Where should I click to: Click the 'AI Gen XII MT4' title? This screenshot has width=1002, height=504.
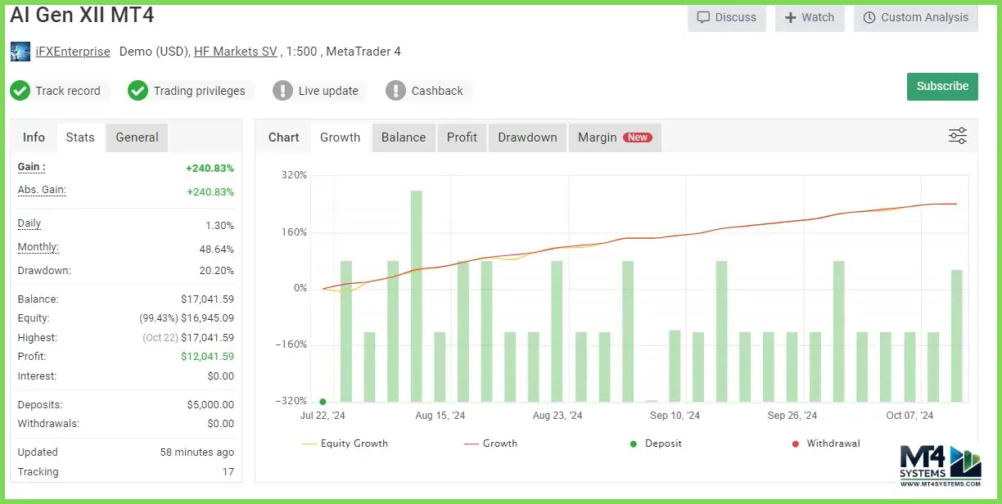tap(82, 16)
